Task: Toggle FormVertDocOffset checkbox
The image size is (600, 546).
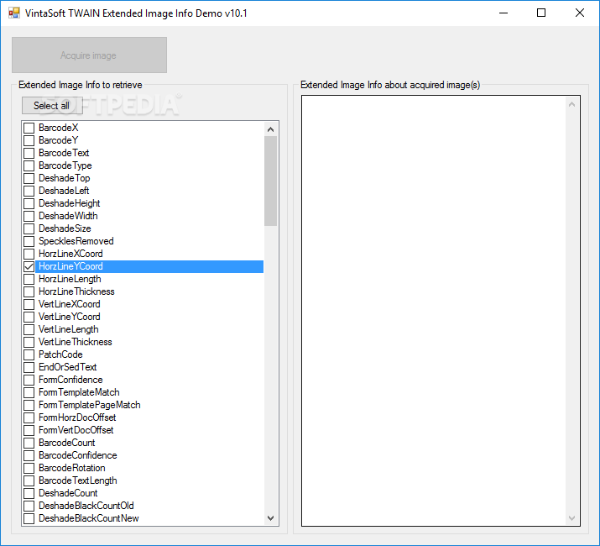Action: point(29,430)
